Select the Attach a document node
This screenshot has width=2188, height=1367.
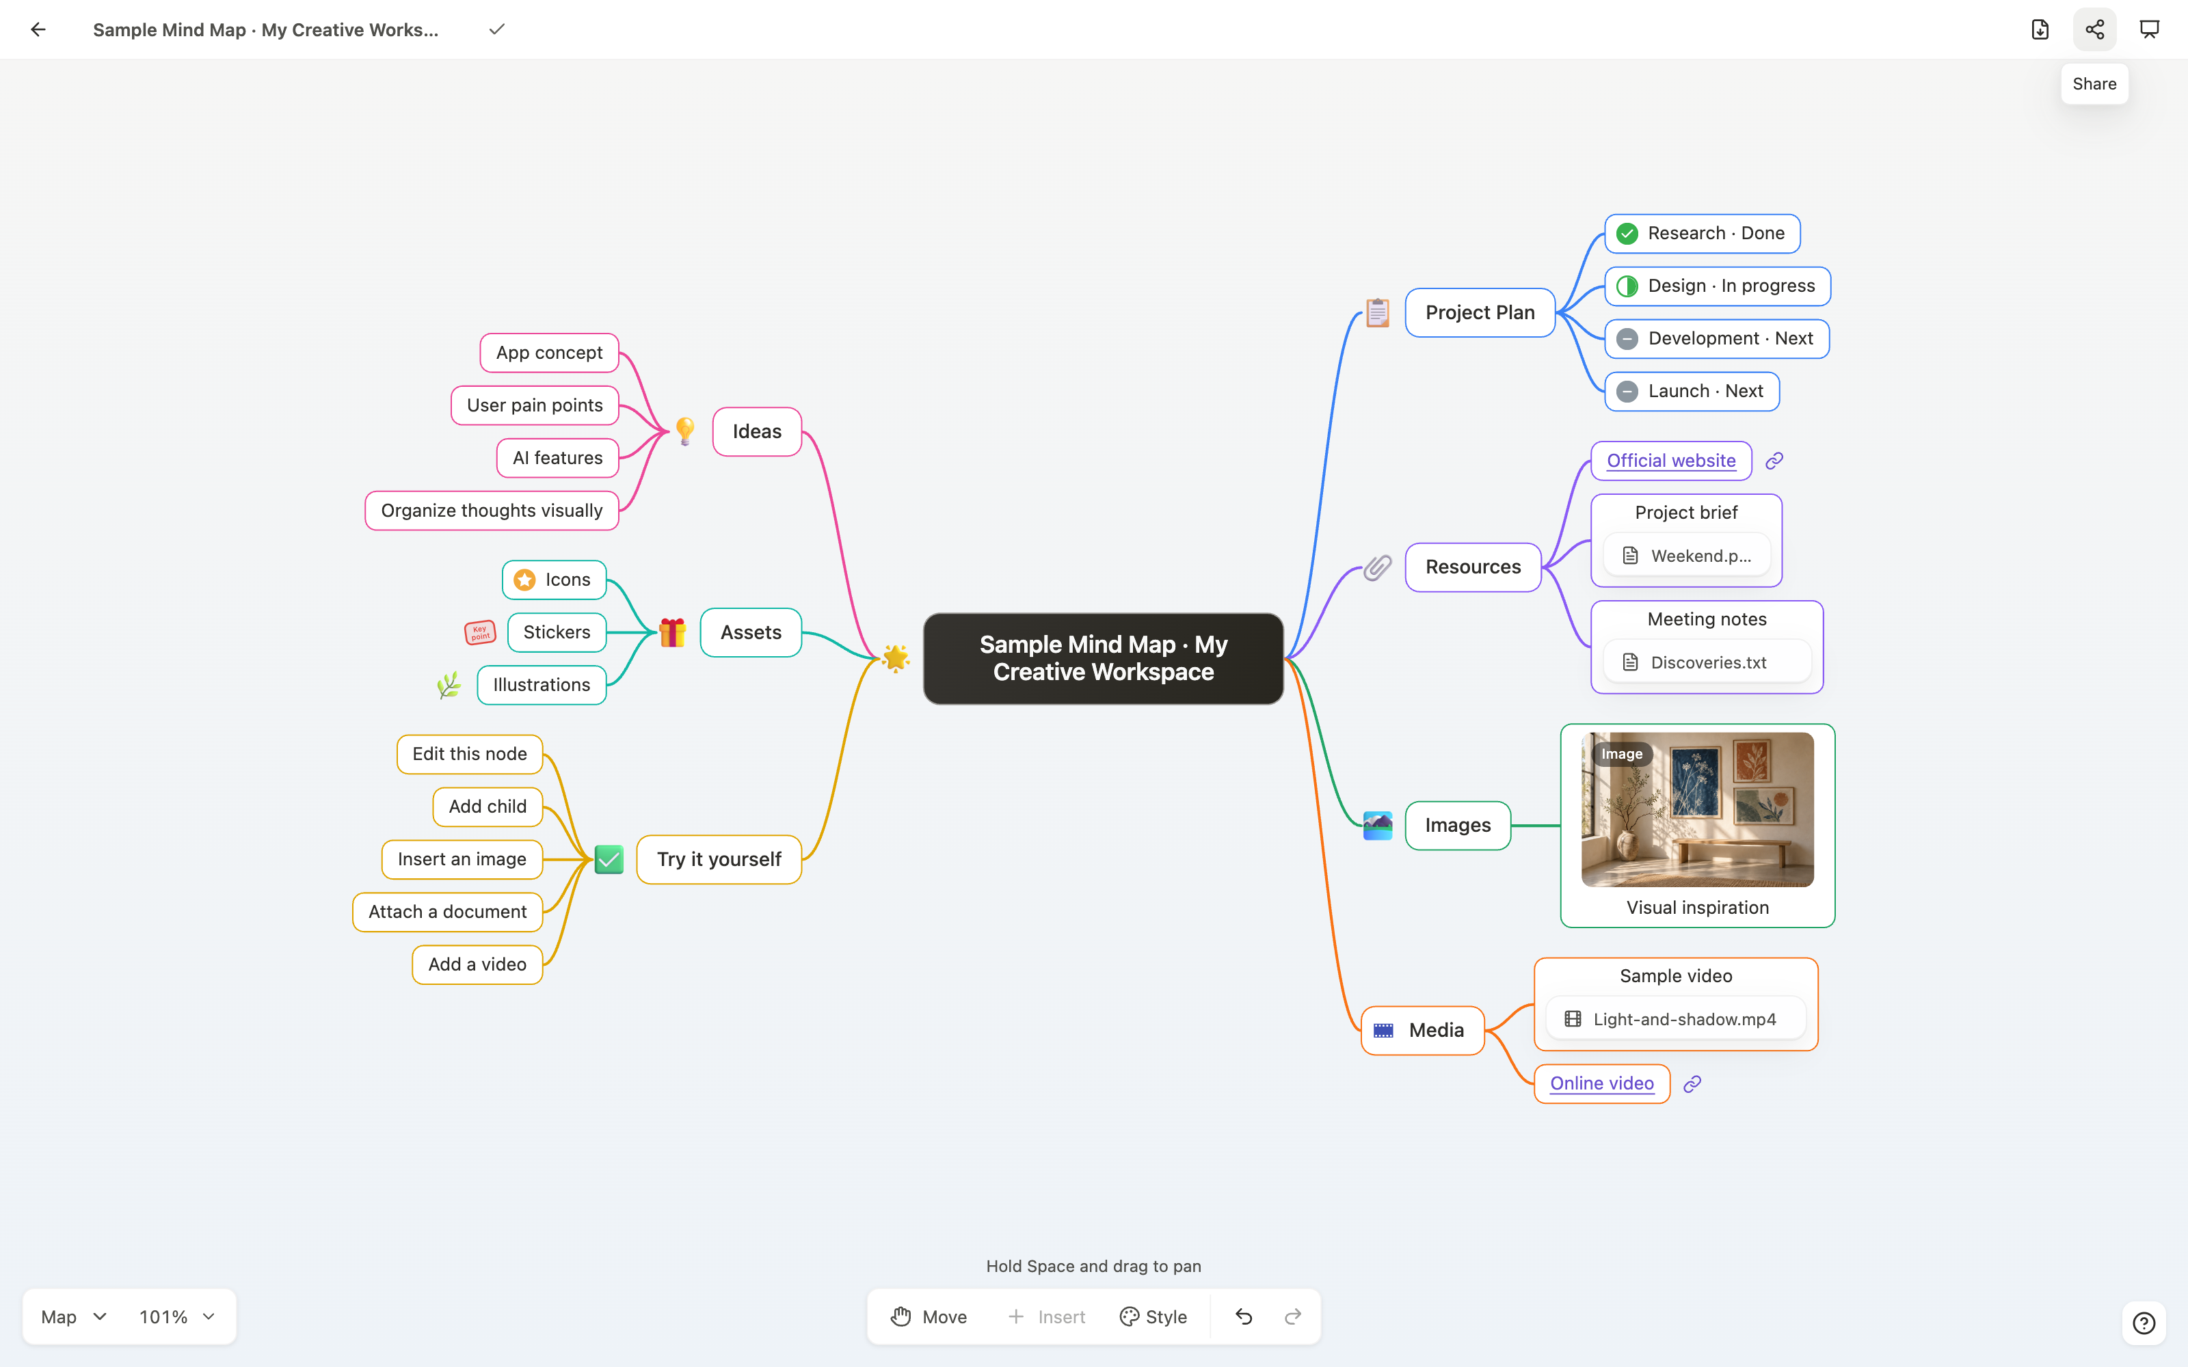click(x=448, y=911)
